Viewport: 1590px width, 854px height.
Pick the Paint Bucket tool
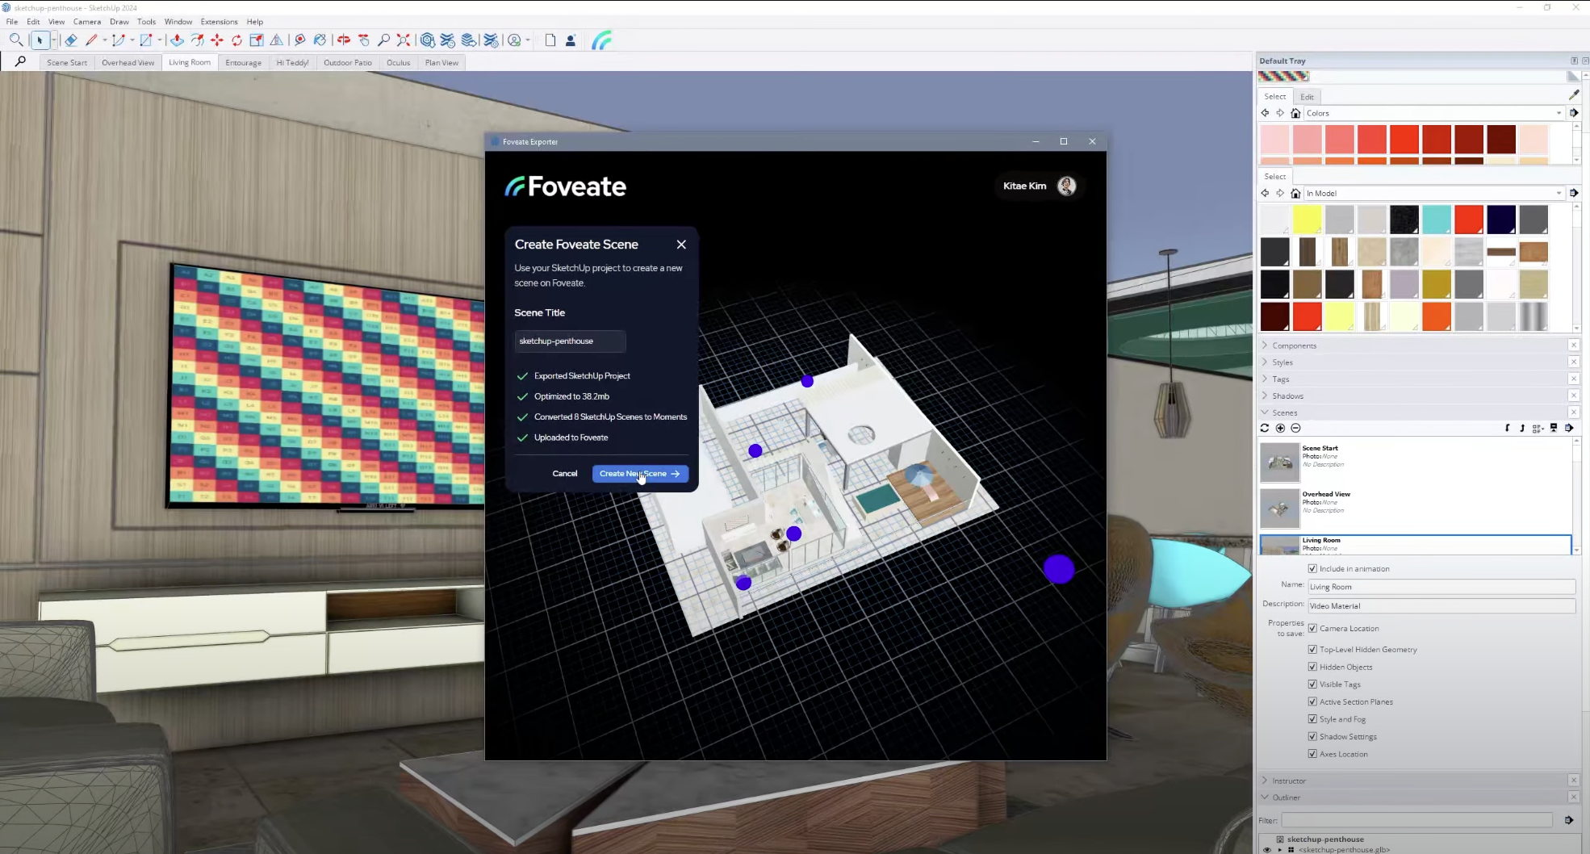tap(320, 40)
